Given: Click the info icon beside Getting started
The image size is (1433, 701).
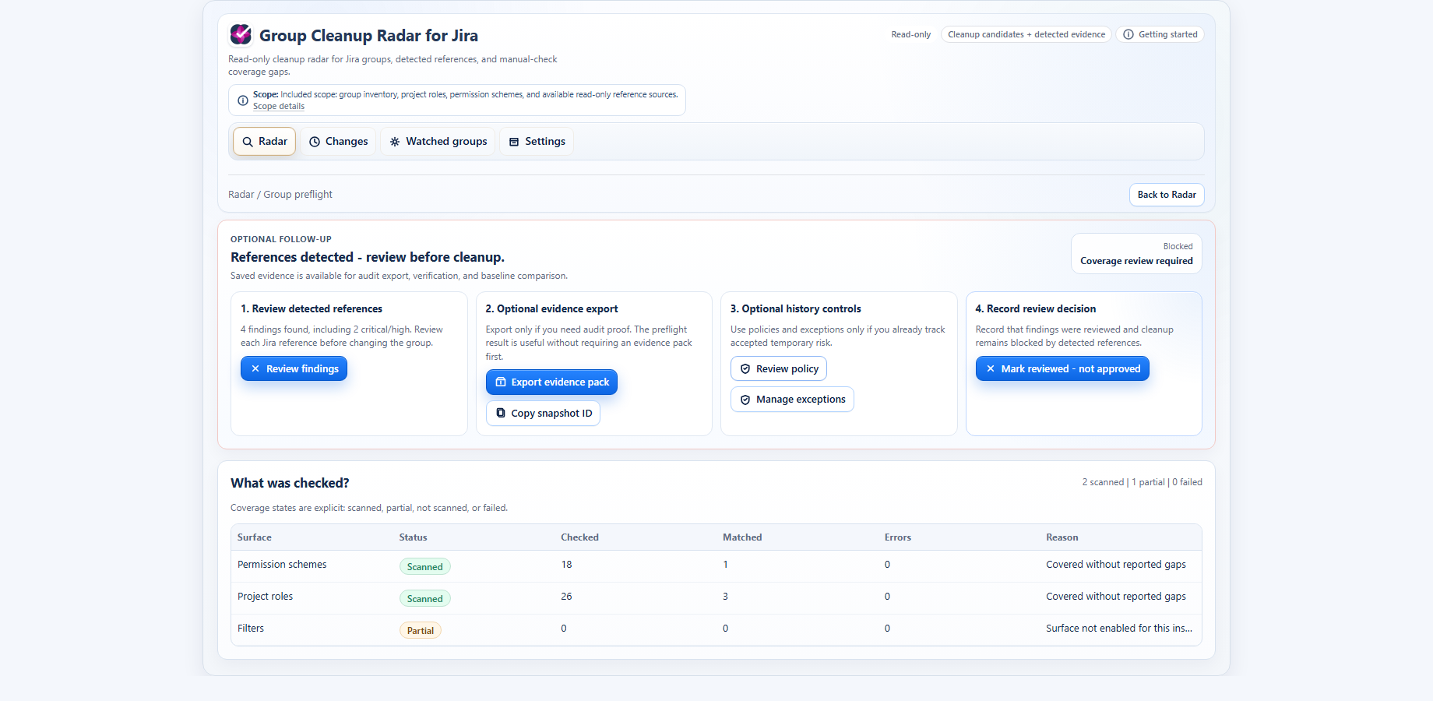Looking at the screenshot, I should (1128, 34).
